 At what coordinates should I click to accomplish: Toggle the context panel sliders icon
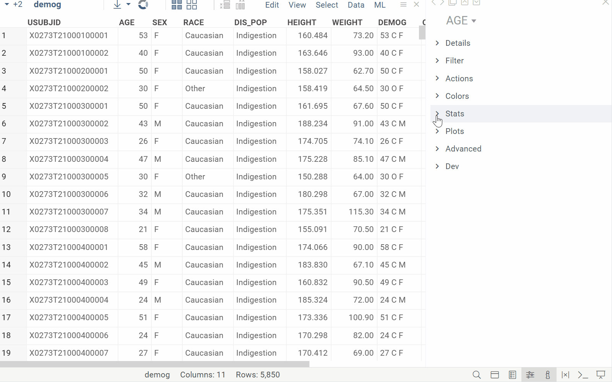(x=530, y=375)
